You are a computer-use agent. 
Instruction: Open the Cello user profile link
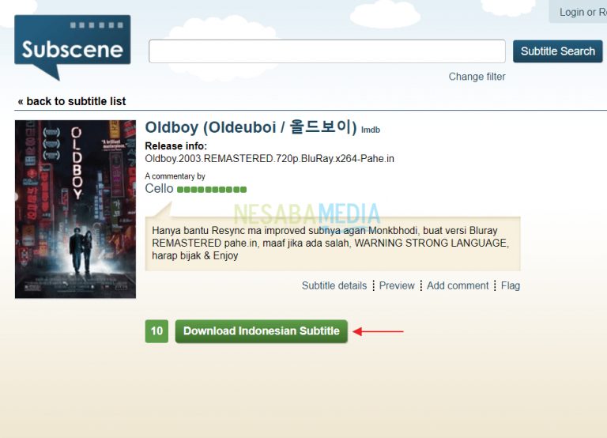click(x=159, y=189)
